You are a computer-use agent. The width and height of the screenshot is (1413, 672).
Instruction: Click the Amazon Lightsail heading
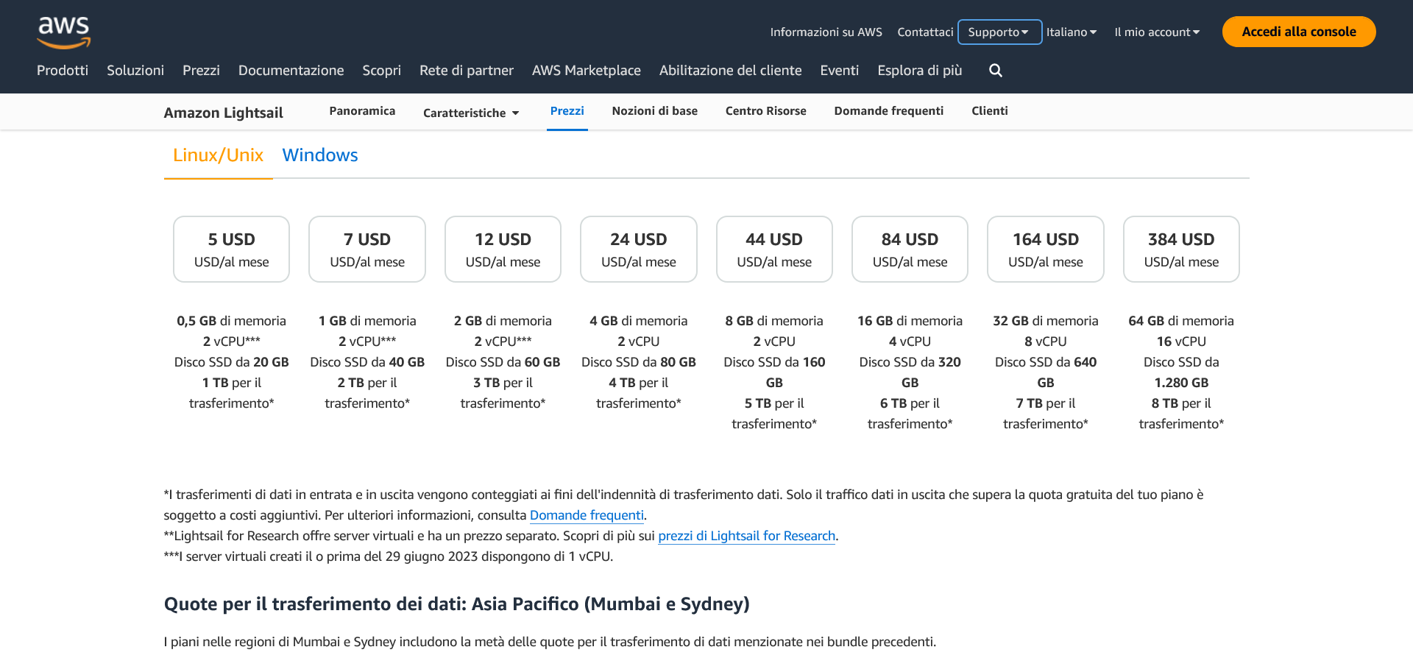[223, 113]
